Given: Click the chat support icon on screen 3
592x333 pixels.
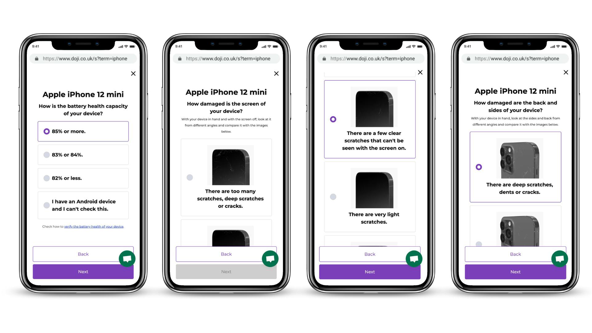Looking at the screenshot, I should pos(414,259).
